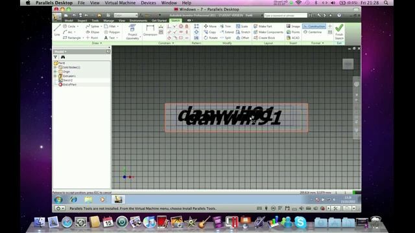Click the Project Geometry tool
This screenshot has width=415, height=233.
click(132, 32)
